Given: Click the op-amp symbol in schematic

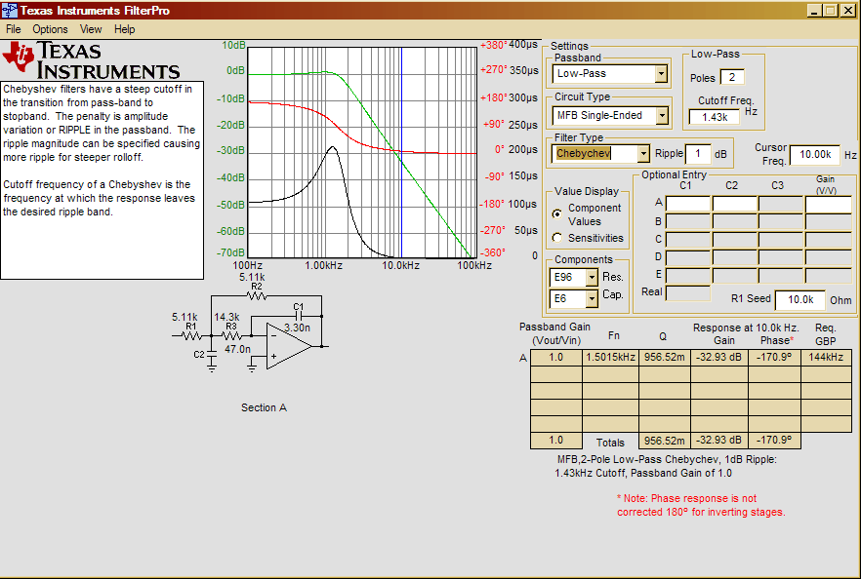Looking at the screenshot, I should (x=288, y=346).
